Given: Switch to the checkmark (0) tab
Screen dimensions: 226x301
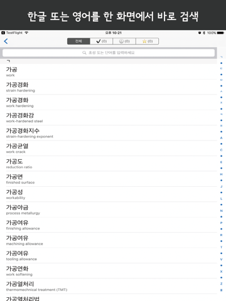Looking at the screenshot, I should pyautogui.click(x=102, y=41).
